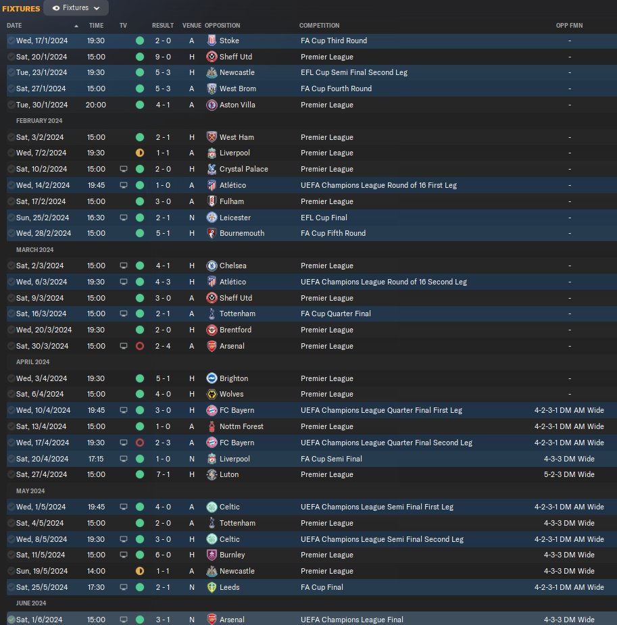Select the 5-2-3 DM Wide formation text

[x=569, y=474]
